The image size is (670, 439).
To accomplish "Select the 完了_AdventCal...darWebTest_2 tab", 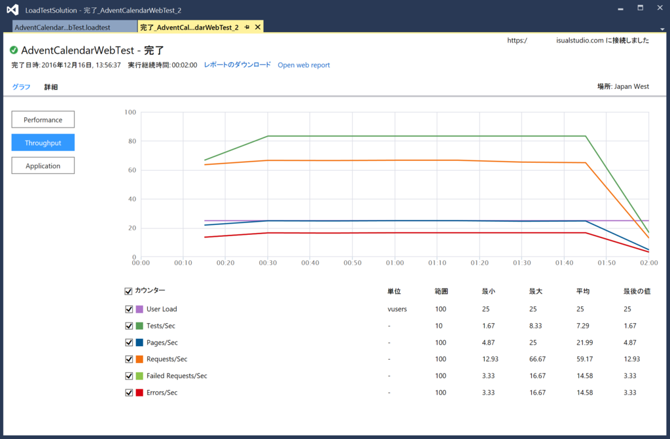I will [189, 27].
